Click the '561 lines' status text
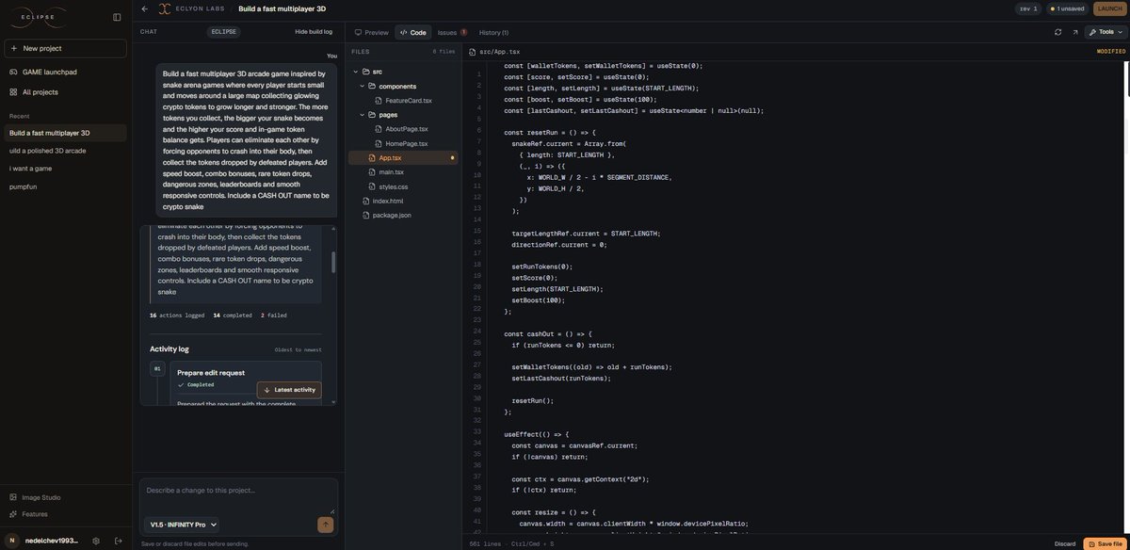The height and width of the screenshot is (550, 1130). pos(486,543)
